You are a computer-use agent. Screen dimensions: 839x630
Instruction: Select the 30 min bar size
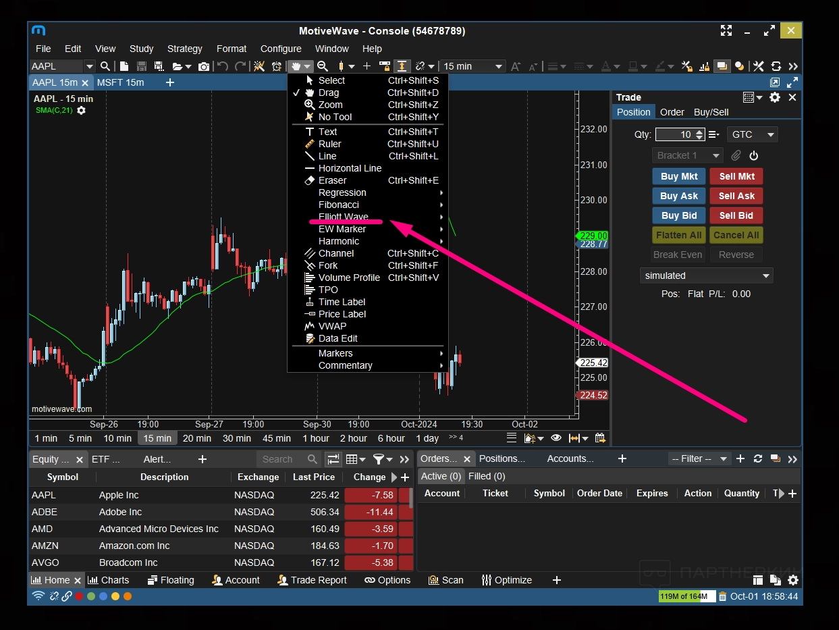tap(237, 438)
